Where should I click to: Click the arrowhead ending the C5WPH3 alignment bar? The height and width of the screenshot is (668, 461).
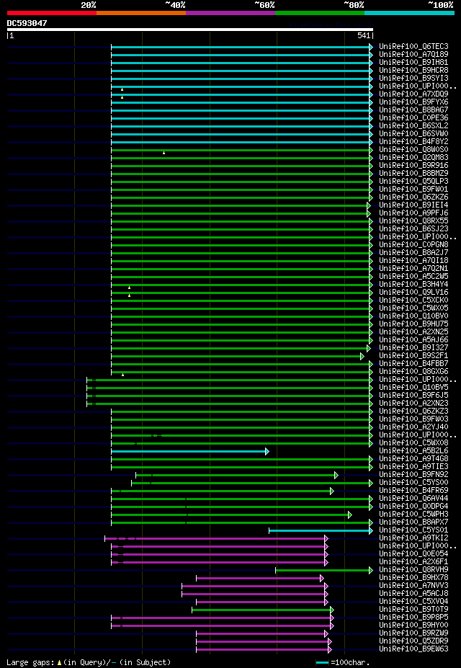(x=350, y=515)
